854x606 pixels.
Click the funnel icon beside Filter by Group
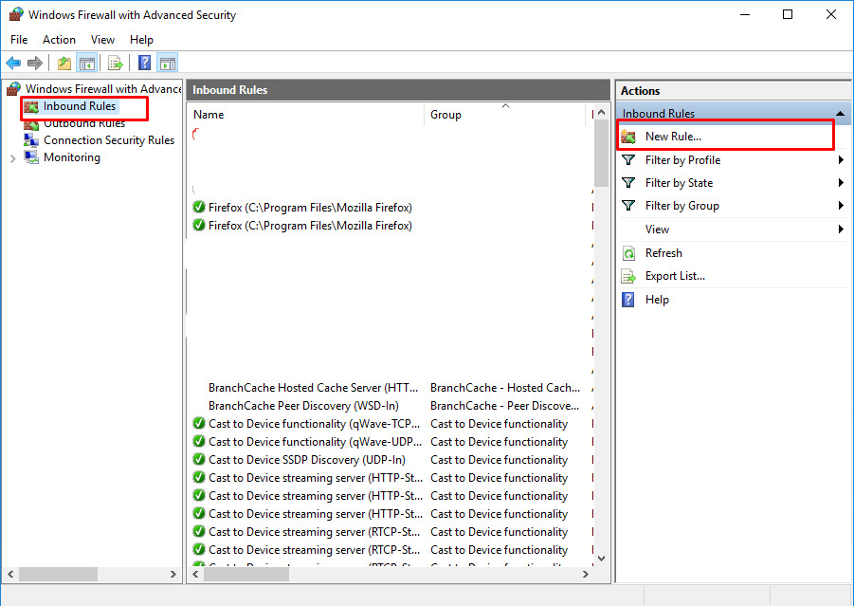pyautogui.click(x=628, y=206)
